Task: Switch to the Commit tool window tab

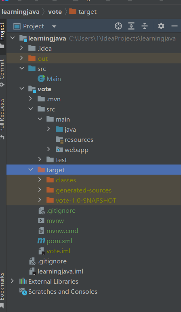Action: [x=2, y=73]
